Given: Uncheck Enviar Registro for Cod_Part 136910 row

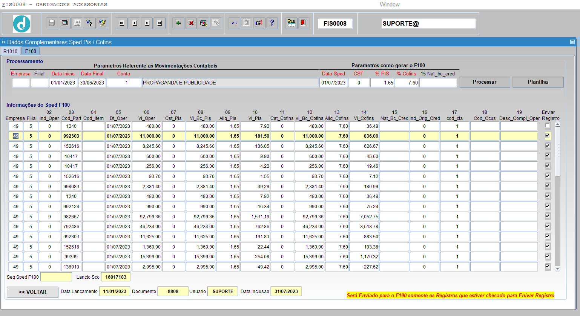Looking at the screenshot, I should point(548,267).
